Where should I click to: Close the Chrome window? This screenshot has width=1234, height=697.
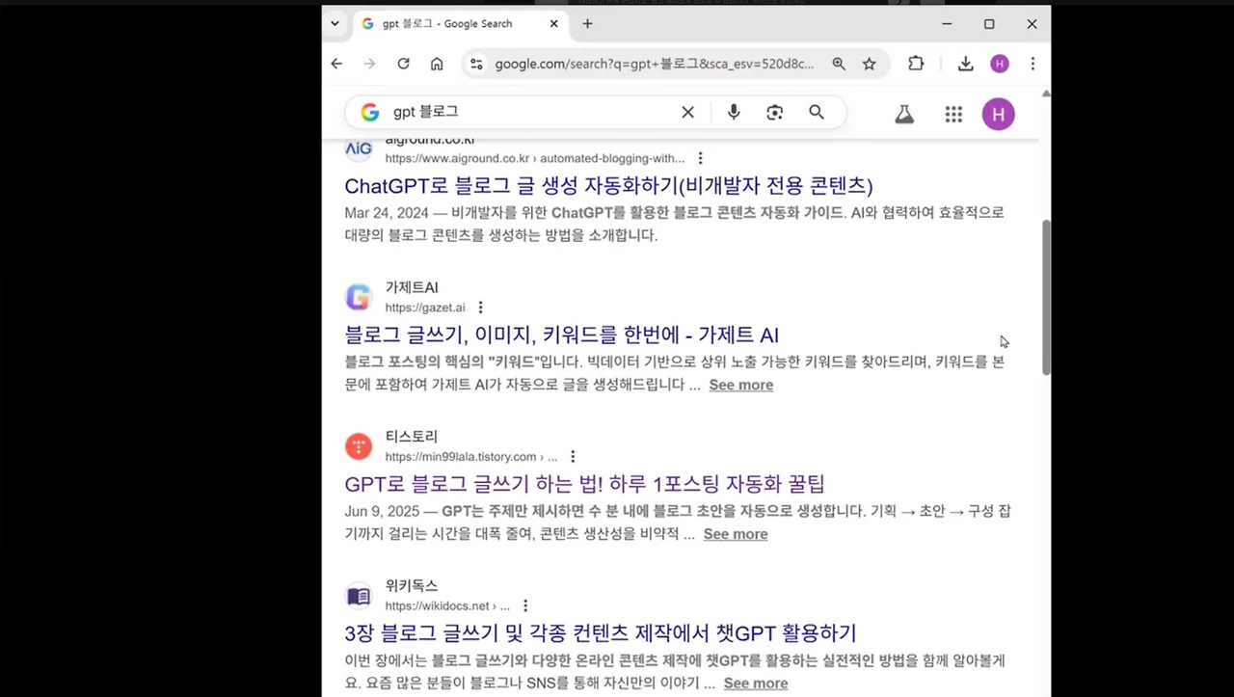[1032, 24]
